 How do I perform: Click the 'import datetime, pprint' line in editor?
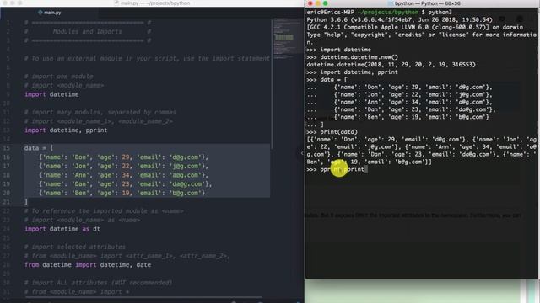pyautogui.click(x=66, y=130)
